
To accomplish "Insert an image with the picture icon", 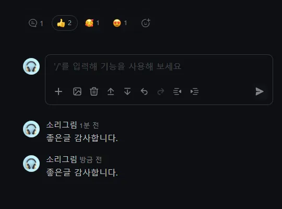I will tap(77, 91).
